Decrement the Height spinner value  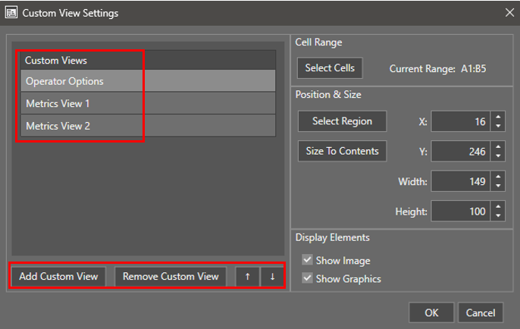tap(497, 216)
